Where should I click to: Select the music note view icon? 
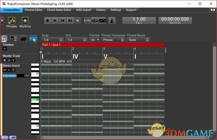click(4, 39)
